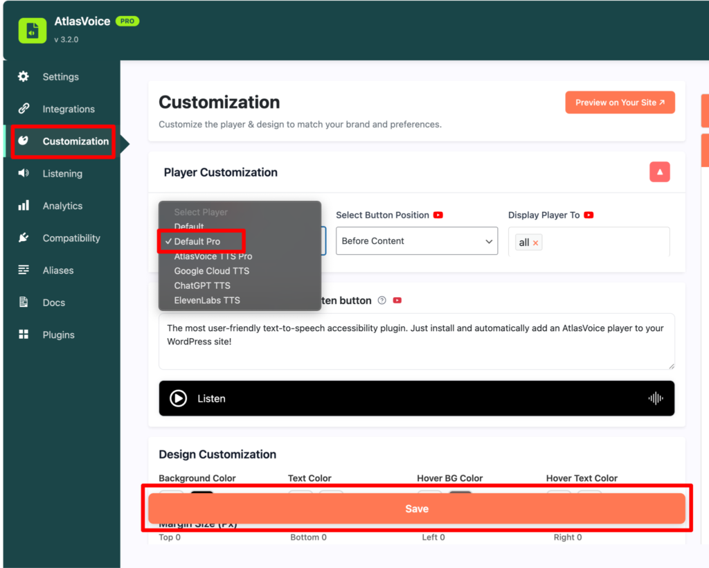This screenshot has height=568, width=709.
Task: Open the Select Button Position dropdown
Action: pyautogui.click(x=417, y=241)
